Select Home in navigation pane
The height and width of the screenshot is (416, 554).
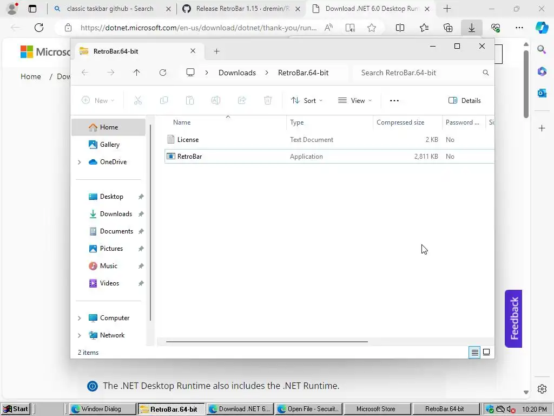pos(108,127)
